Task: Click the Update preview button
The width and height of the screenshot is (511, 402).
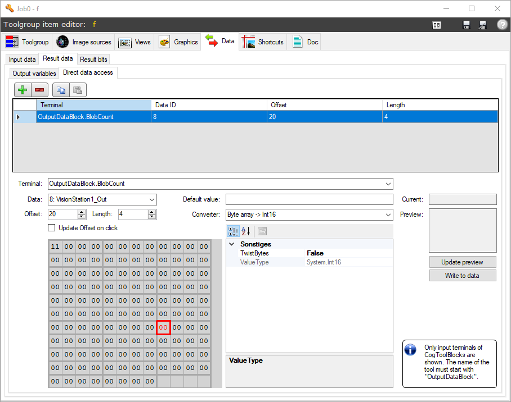Action: point(463,262)
